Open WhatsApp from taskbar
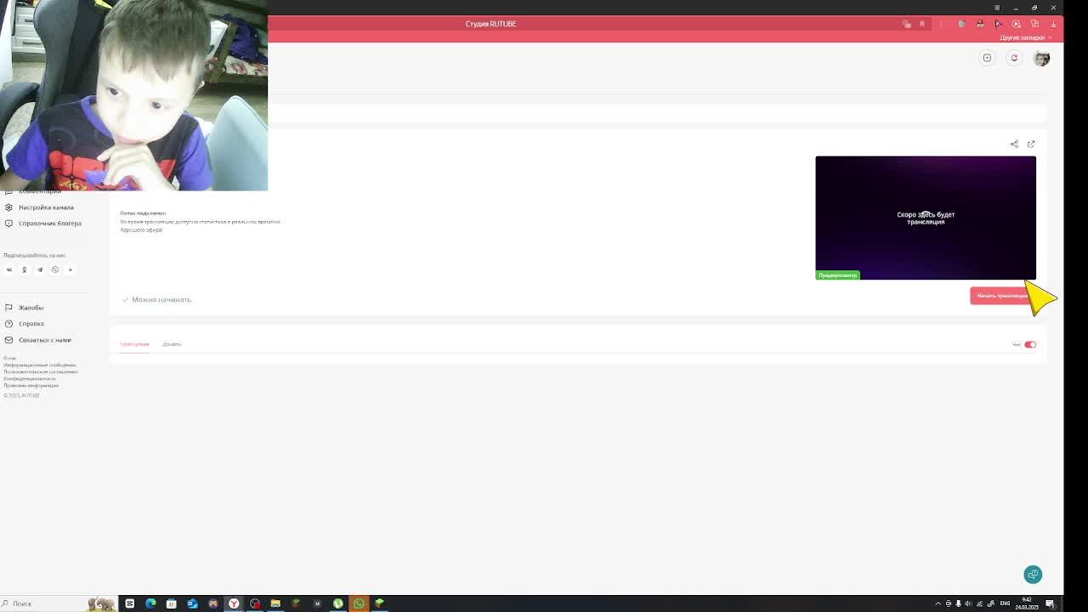The width and height of the screenshot is (1088, 612). pos(359,603)
